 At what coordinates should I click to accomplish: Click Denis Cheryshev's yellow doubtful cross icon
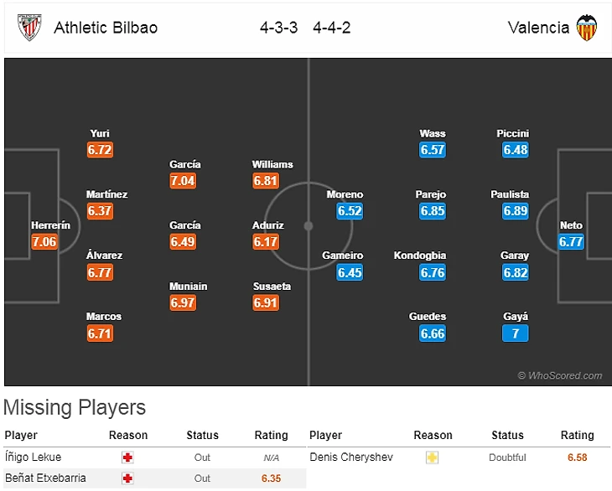432,457
